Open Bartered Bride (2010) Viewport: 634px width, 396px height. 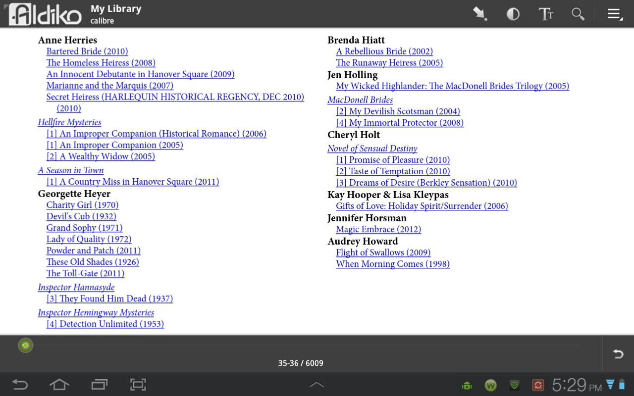tap(87, 51)
